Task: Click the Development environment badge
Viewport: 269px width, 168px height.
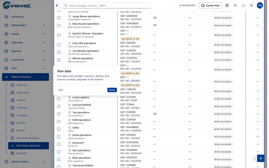Action: click(x=187, y=5)
